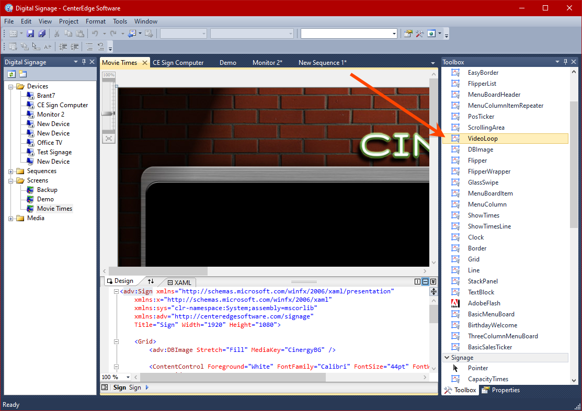582x411 pixels.
Task: Click the Save icon in the toolbar
Action: pyautogui.click(x=30, y=33)
